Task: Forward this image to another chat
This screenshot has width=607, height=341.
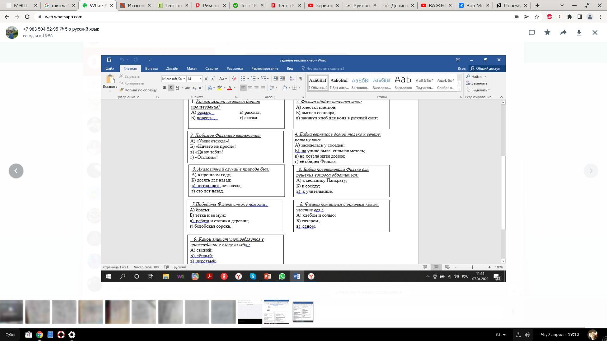Action: coord(563,33)
